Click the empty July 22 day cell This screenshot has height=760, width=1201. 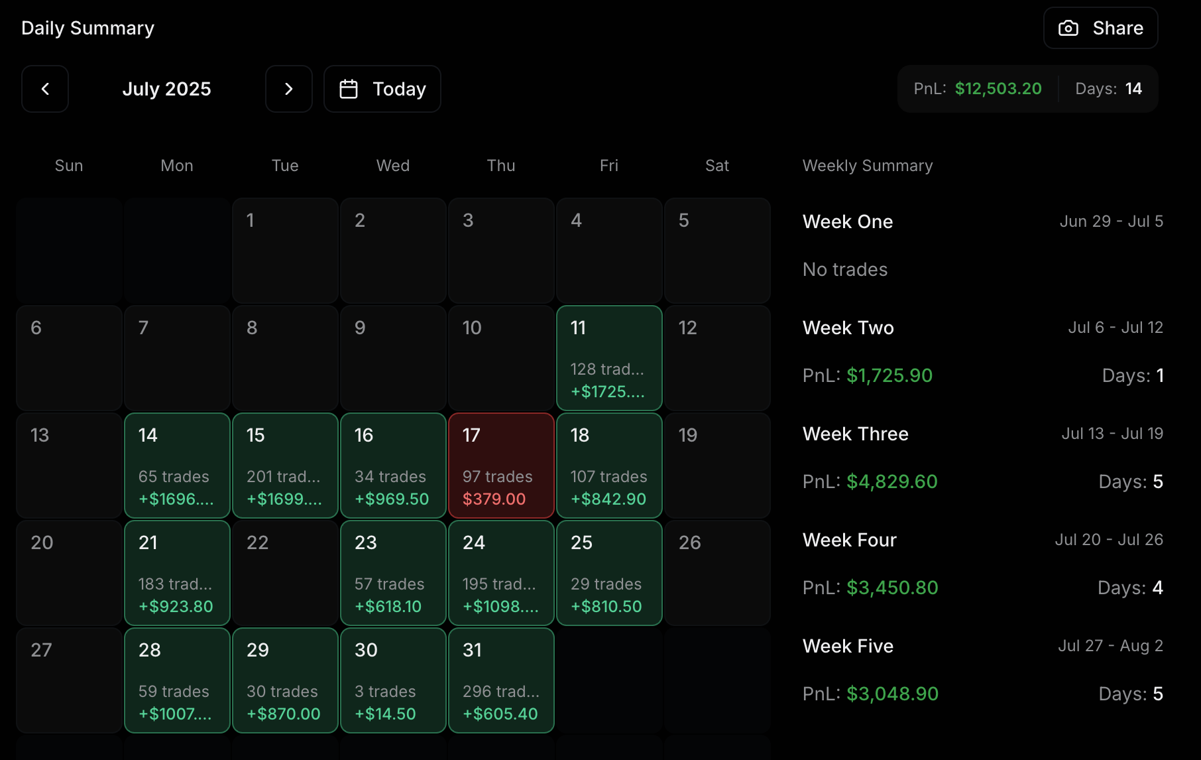point(285,573)
